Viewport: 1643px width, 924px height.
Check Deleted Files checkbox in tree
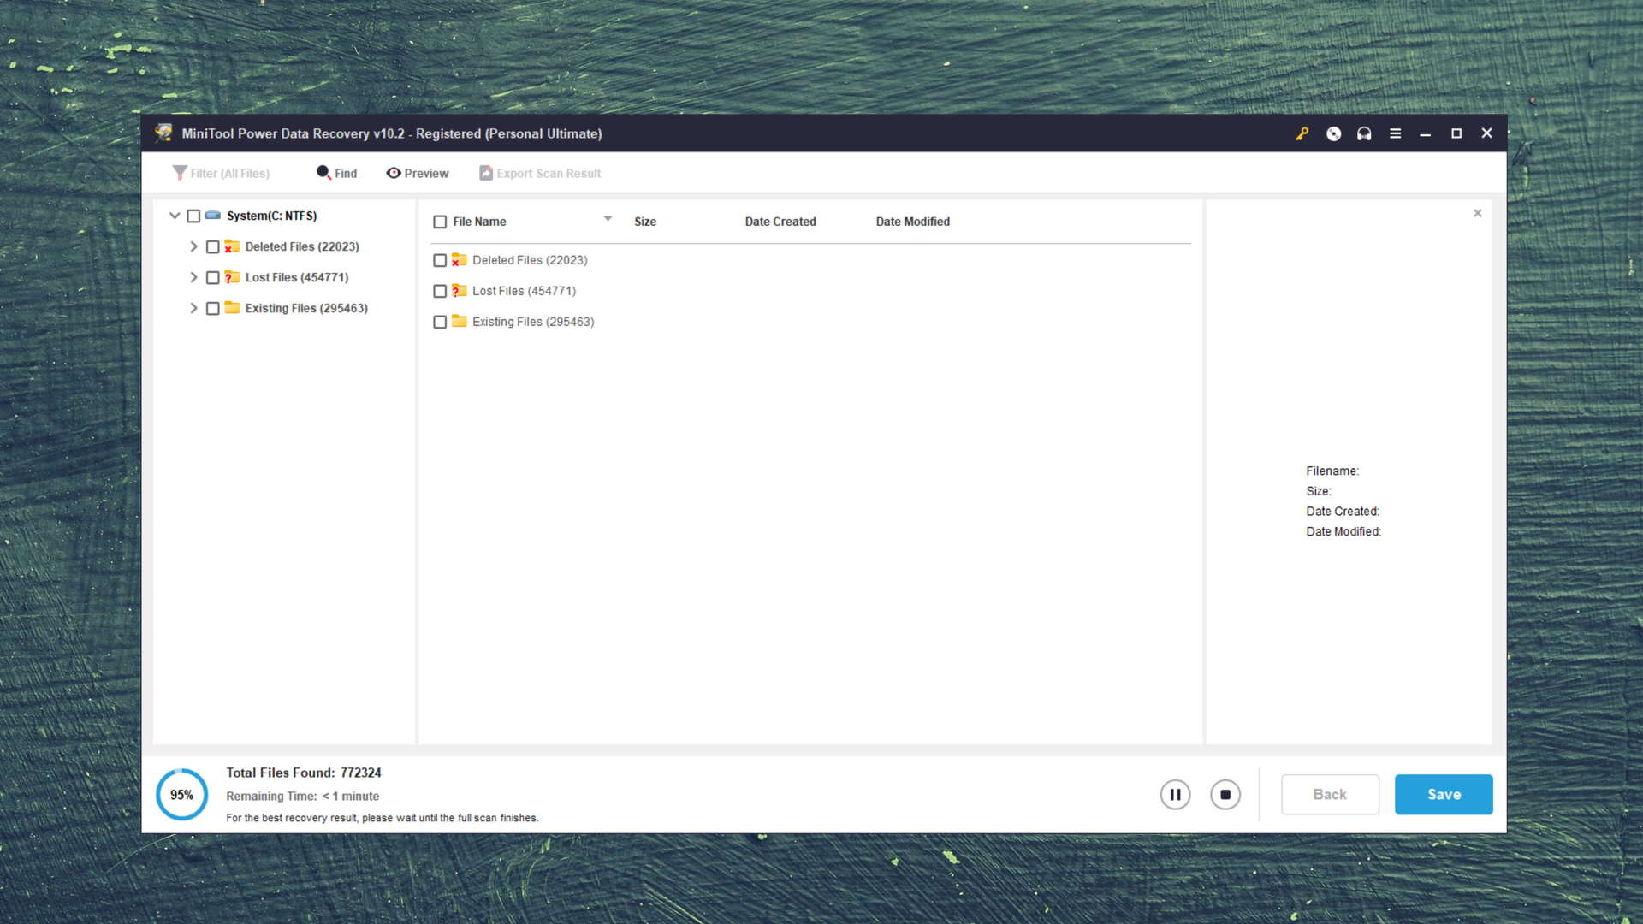click(x=213, y=247)
